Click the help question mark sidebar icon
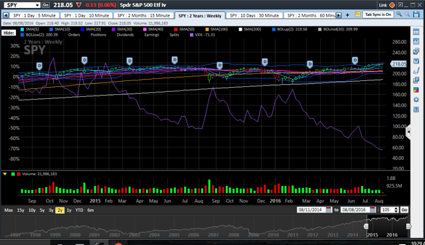Image resolution: width=425 pixels, height=245 pixels. pyautogui.click(x=416, y=110)
